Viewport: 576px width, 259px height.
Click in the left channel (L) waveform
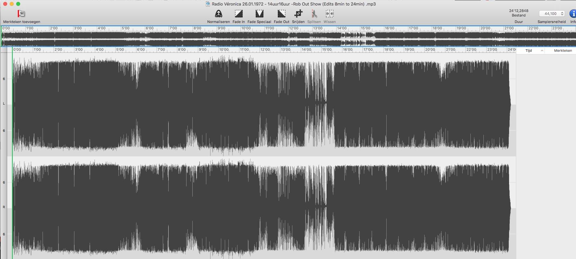(x=260, y=104)
